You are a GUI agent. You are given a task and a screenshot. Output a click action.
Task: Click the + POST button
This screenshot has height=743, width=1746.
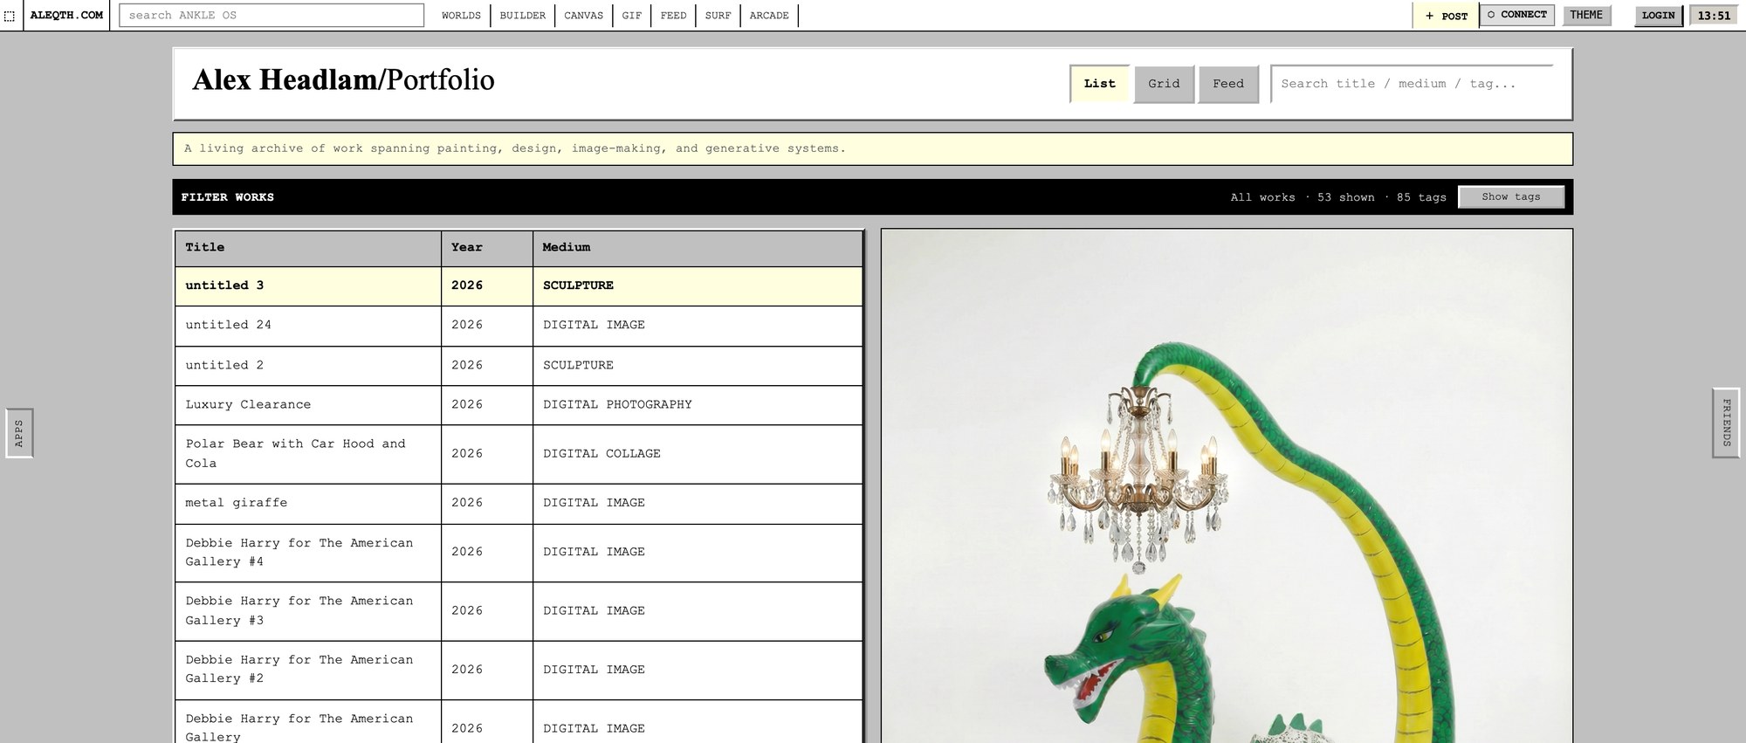point(1446,16)
